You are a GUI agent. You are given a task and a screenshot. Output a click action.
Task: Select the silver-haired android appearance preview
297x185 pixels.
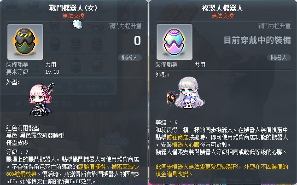186,92
